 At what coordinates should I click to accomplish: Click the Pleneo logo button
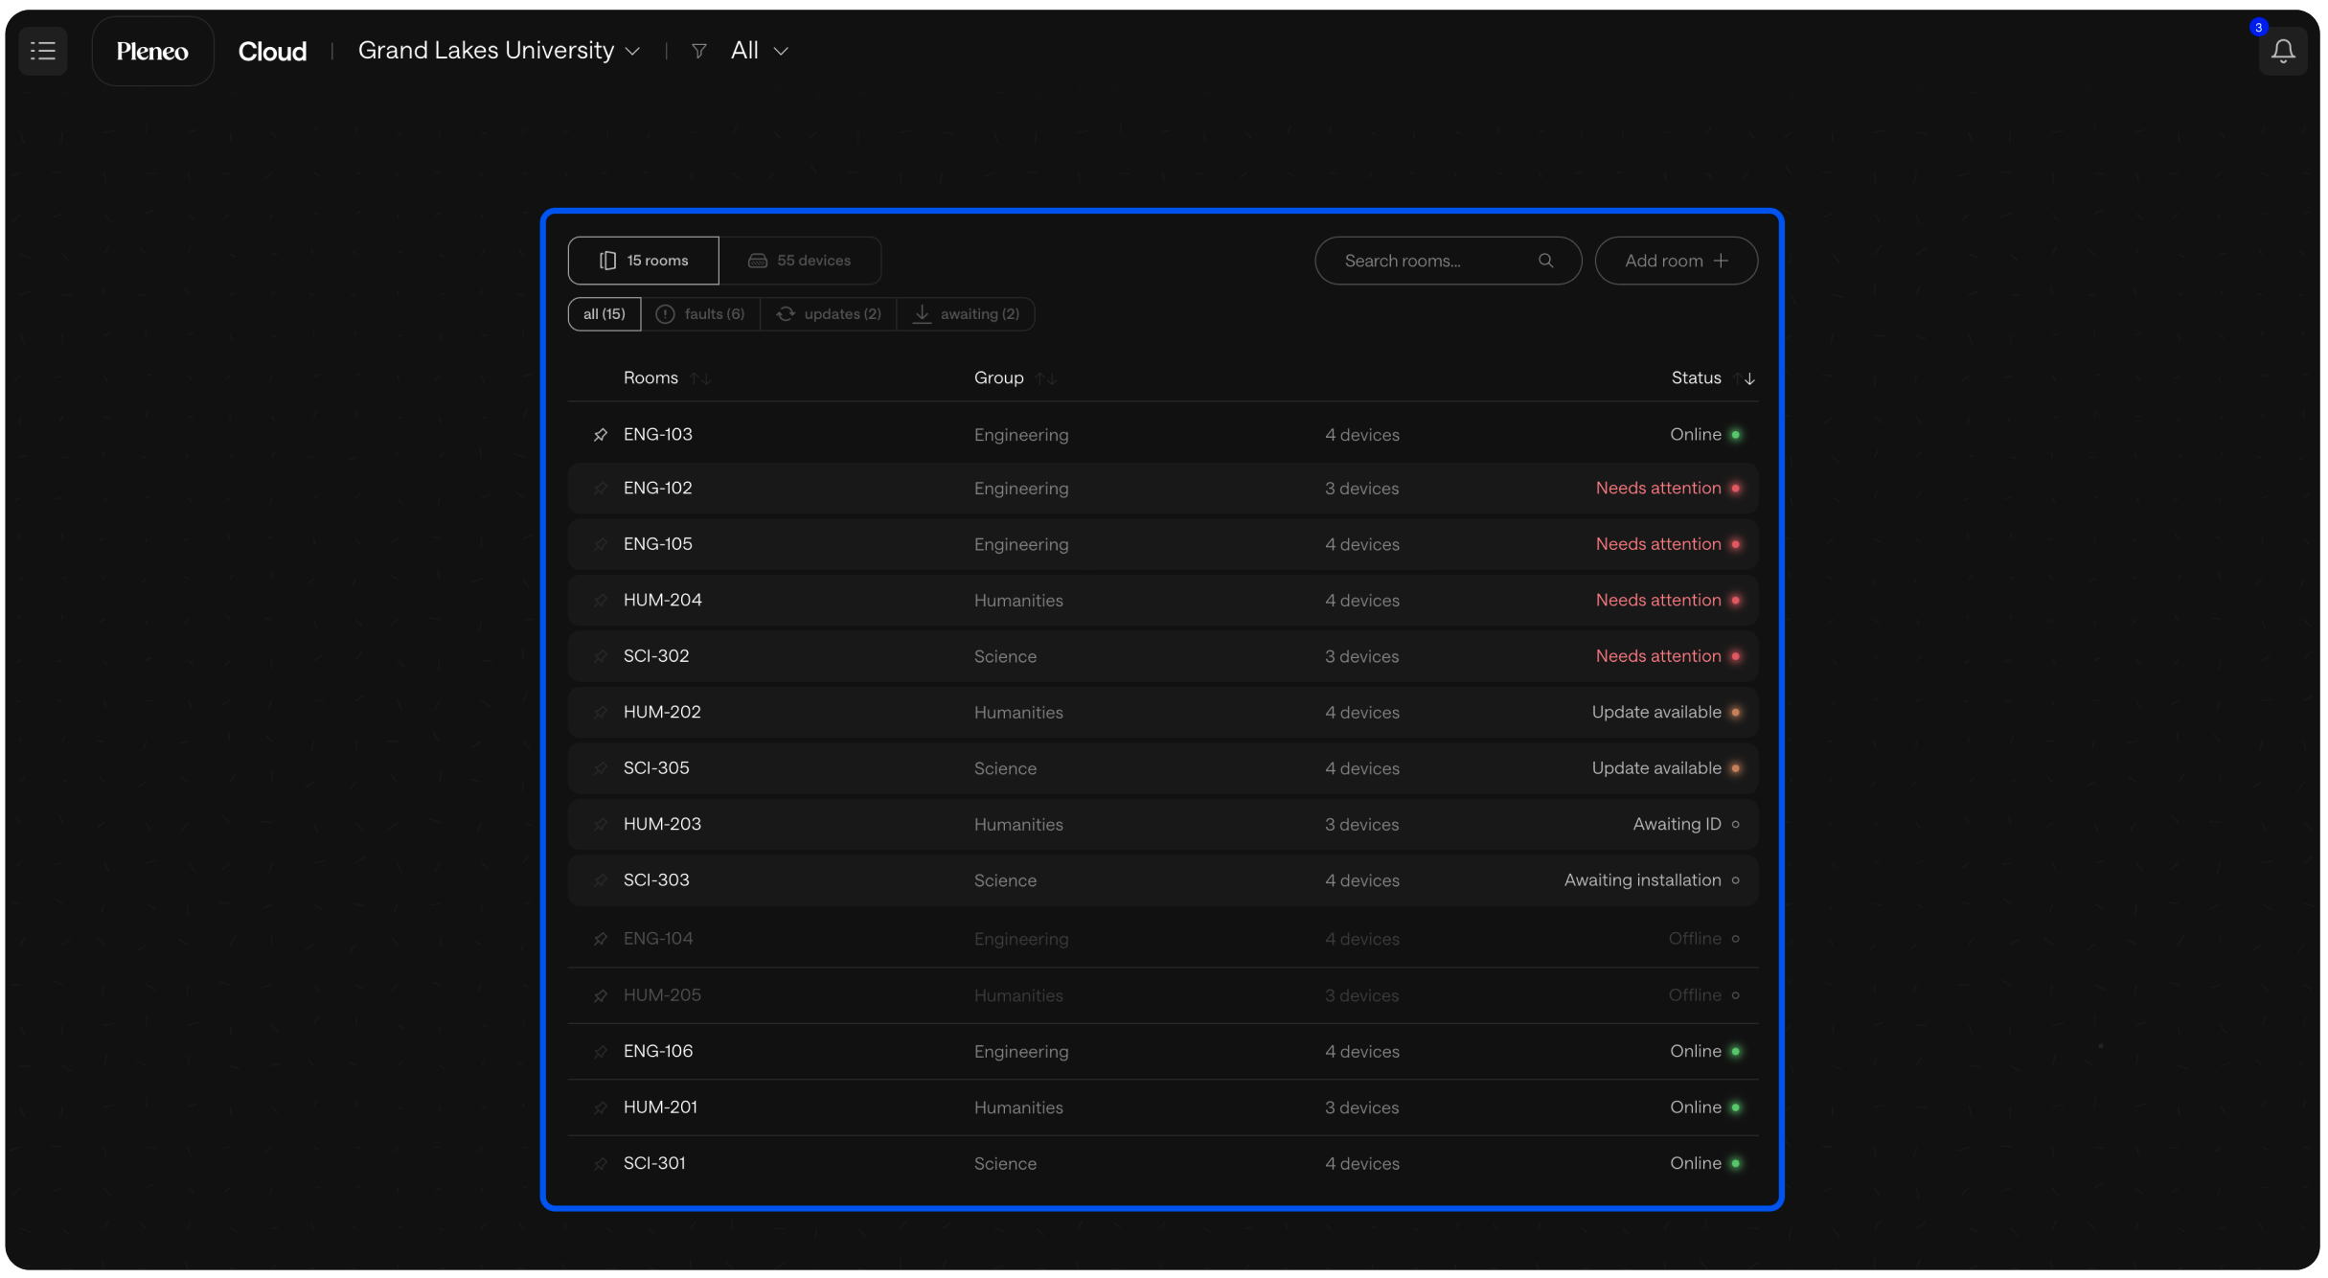(152, 52)
